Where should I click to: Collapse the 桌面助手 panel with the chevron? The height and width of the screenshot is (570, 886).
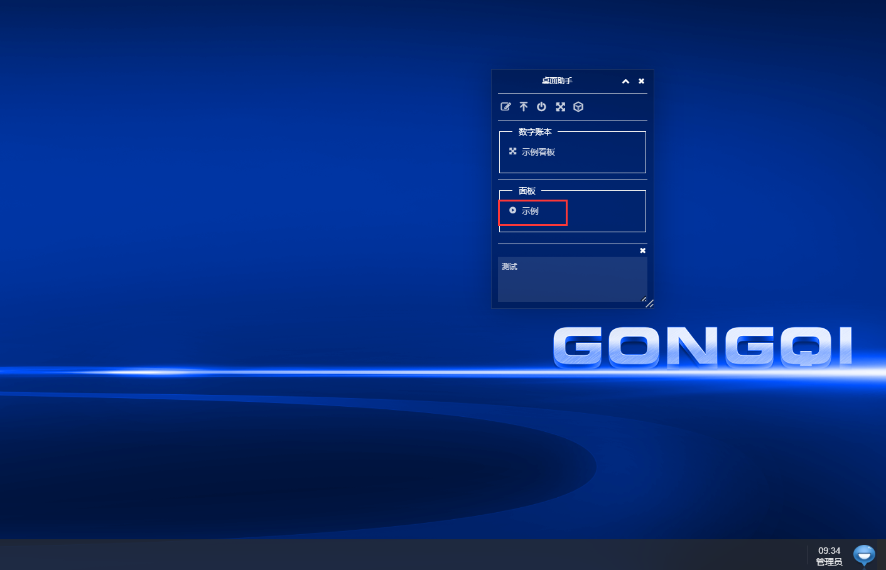pyautogui.click(x=625, y=82)
